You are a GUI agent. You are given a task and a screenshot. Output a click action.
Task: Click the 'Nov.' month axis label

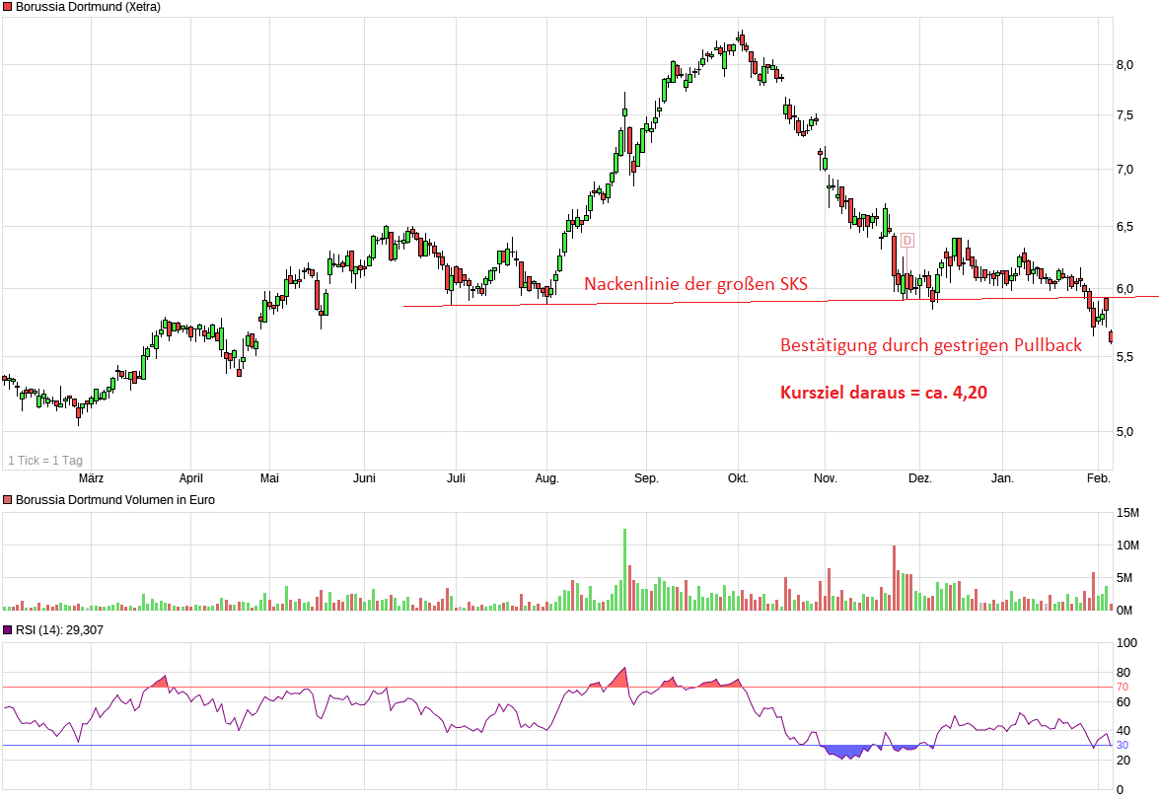826,478
